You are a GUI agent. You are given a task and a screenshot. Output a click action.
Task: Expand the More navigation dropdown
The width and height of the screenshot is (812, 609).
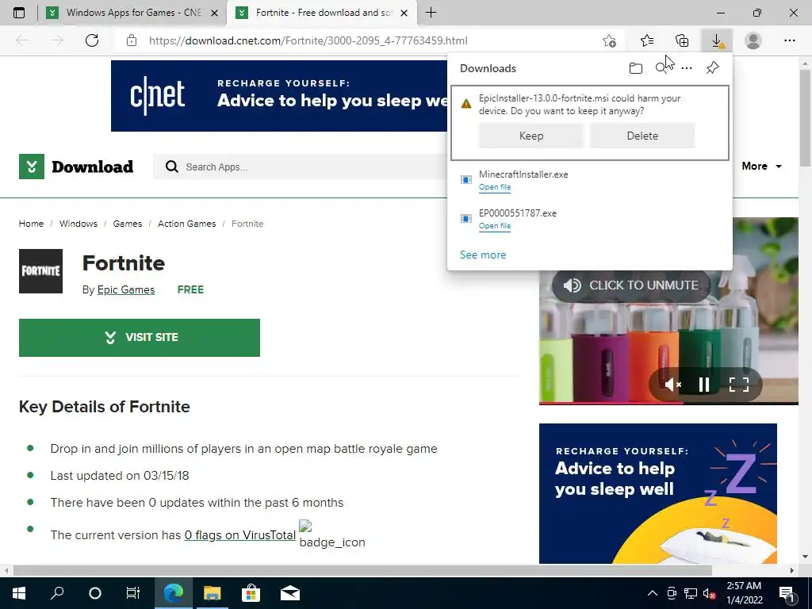[x=761, y=167]
